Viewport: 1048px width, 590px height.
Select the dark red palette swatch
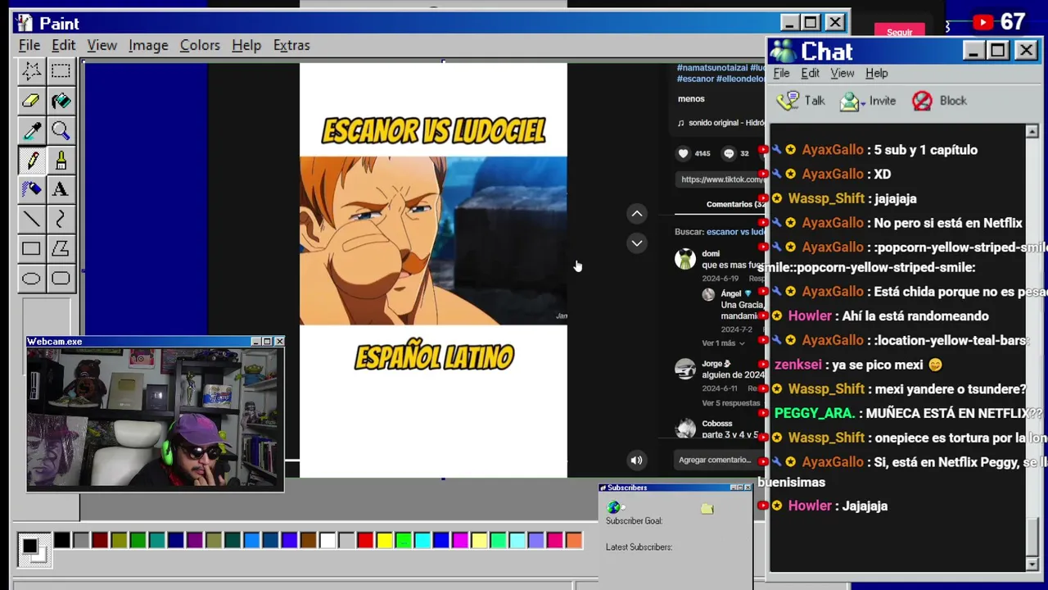(x=100, y=540)
